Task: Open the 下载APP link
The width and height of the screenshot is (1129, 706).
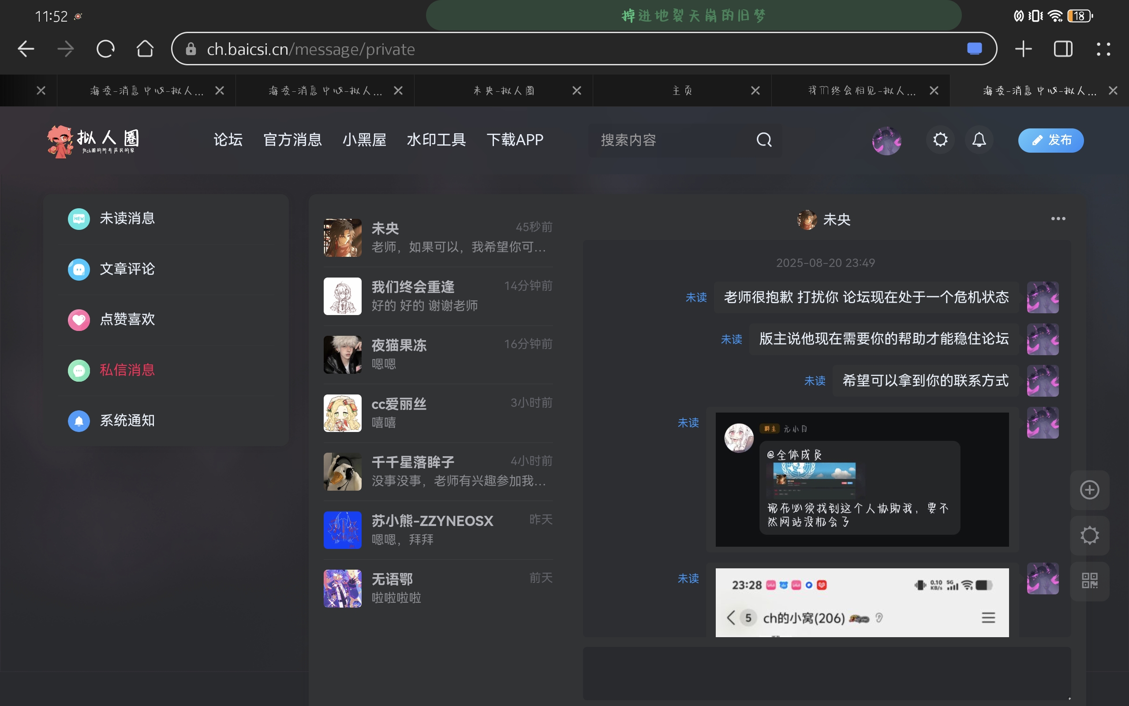Action: [x=515, y=139]
